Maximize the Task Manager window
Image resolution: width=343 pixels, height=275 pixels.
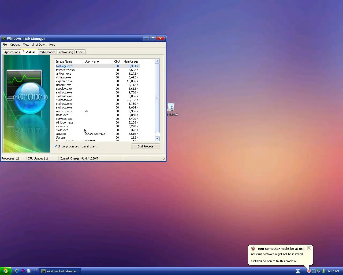click(153, 38)
